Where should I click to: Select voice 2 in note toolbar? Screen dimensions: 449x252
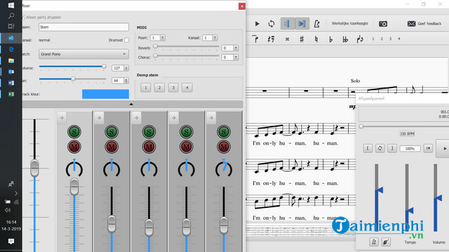381,39
